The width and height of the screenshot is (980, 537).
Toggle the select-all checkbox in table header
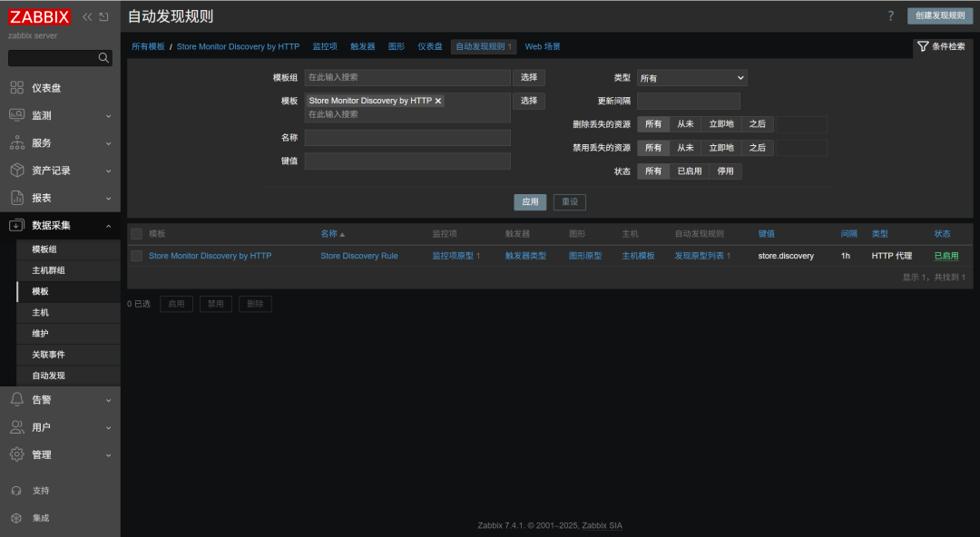coord(136,234)
